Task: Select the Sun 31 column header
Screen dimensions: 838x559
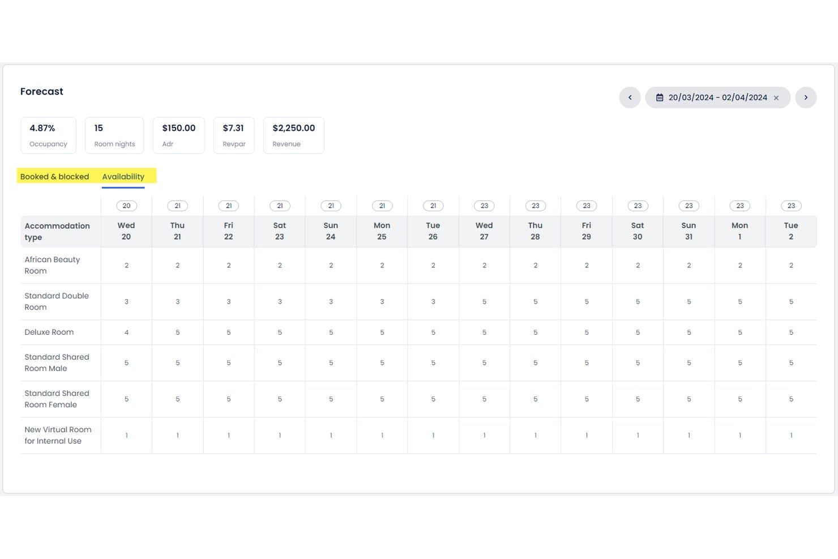Action: pyautogui.click(x=689, y=231)
